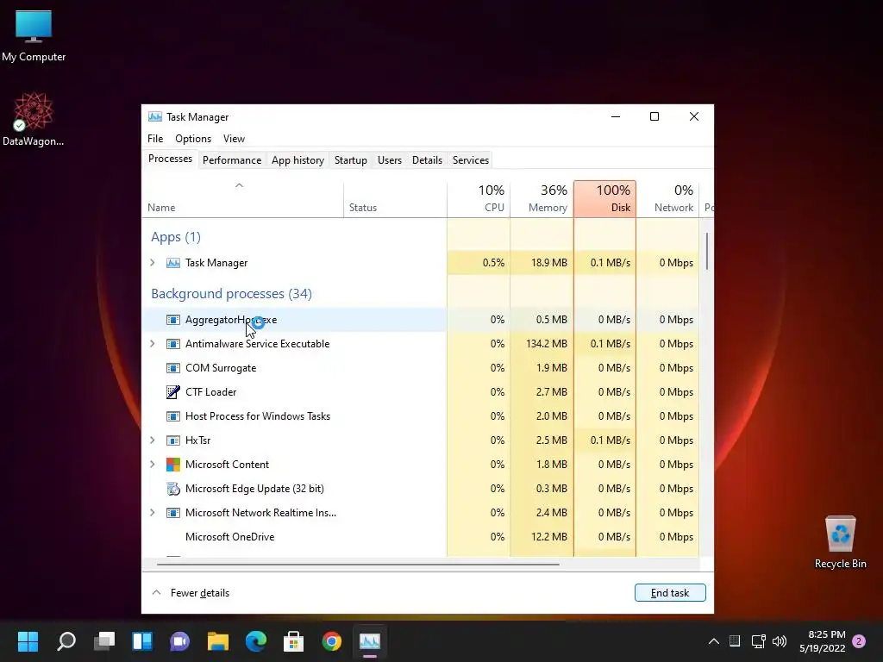The height and width of the screenshot is (662, 883).
Task: Click the HxTsr process icon
Action: pos(172,440)
